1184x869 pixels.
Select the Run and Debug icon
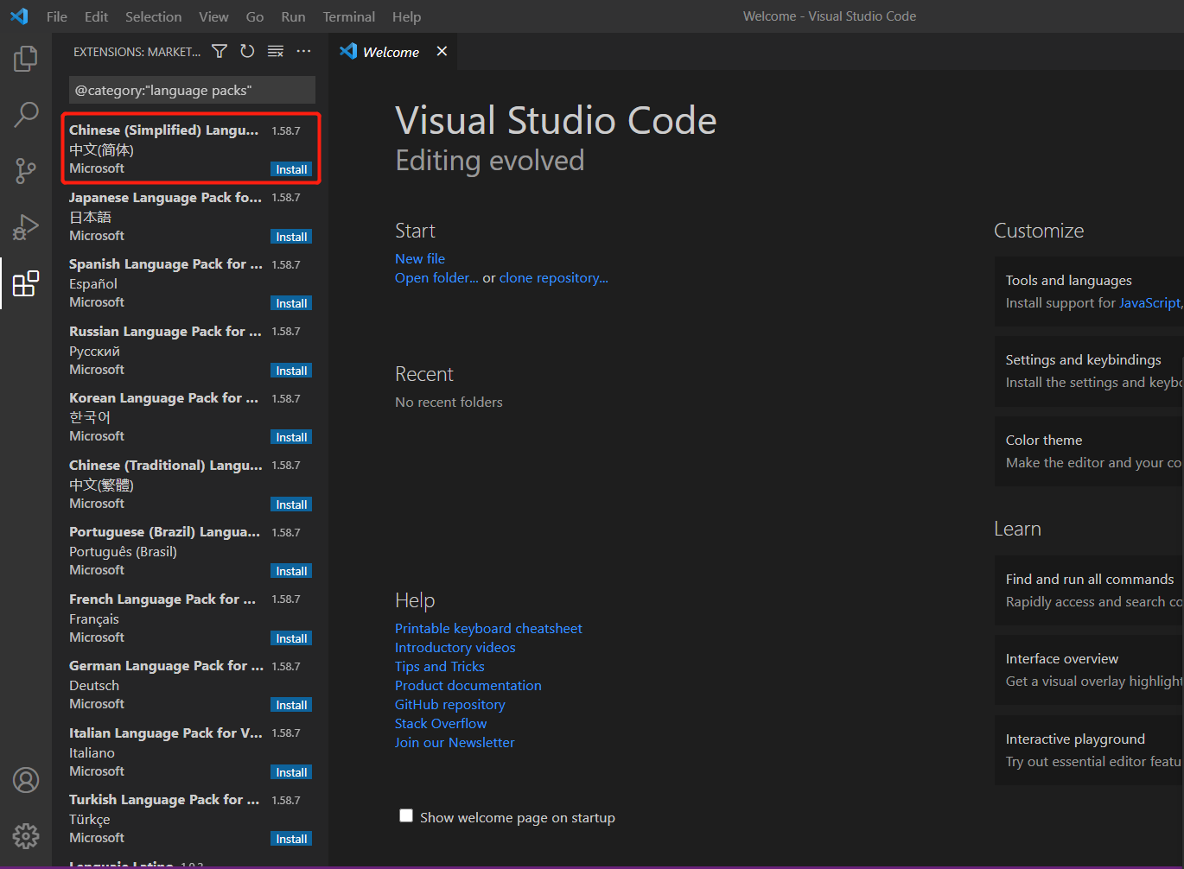click(25, 226)
